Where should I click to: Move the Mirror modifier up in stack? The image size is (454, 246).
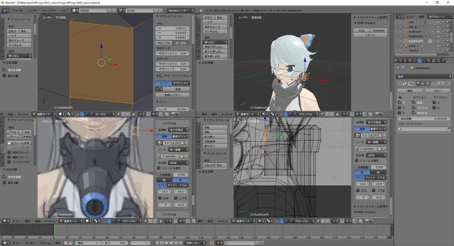439,83
